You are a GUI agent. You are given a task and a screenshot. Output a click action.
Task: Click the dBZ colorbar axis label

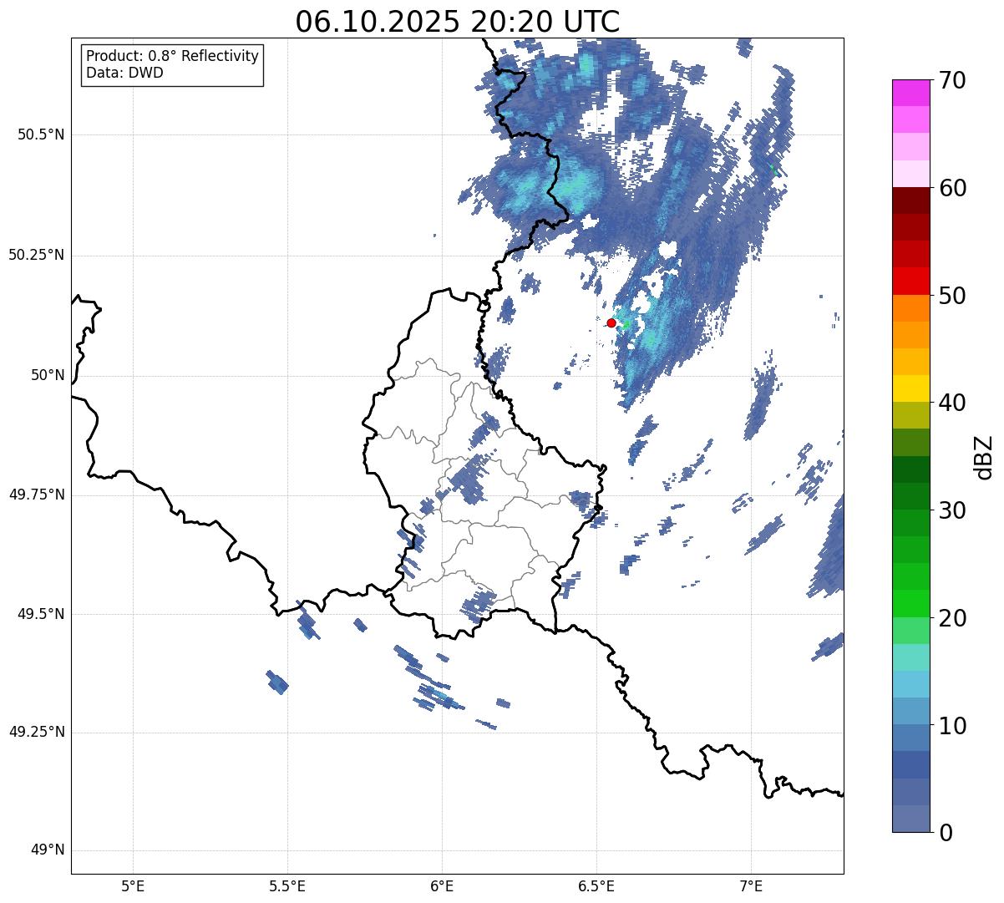(x=984, y=456)
